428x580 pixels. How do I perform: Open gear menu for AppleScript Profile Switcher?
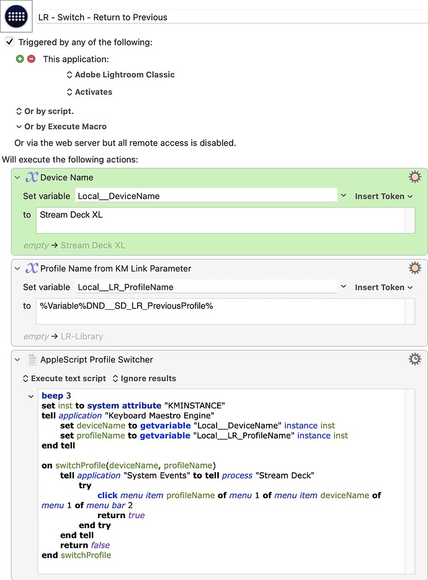pos(414,359)
